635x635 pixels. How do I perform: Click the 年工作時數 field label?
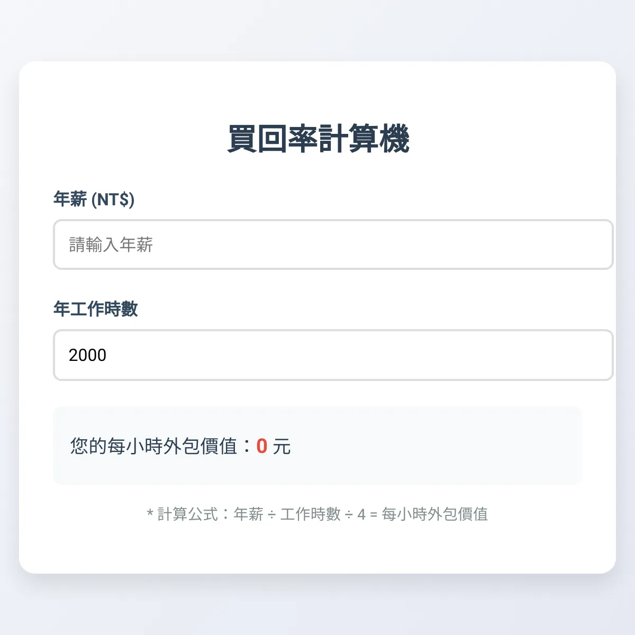[x=96, y=309]
